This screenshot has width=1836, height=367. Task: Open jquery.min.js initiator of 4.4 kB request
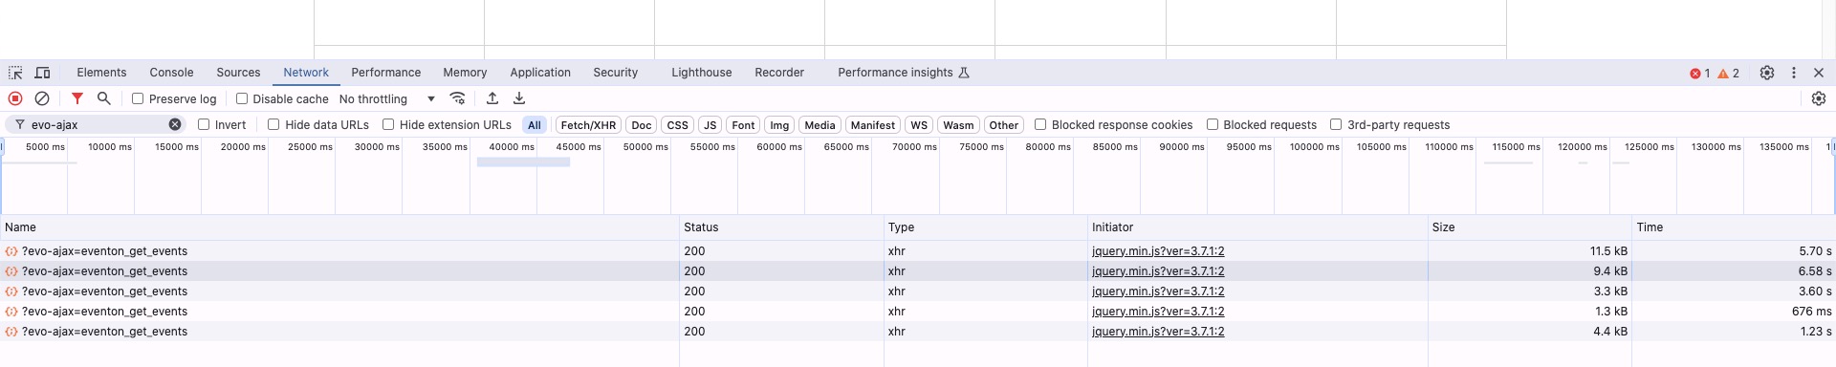1158,332
